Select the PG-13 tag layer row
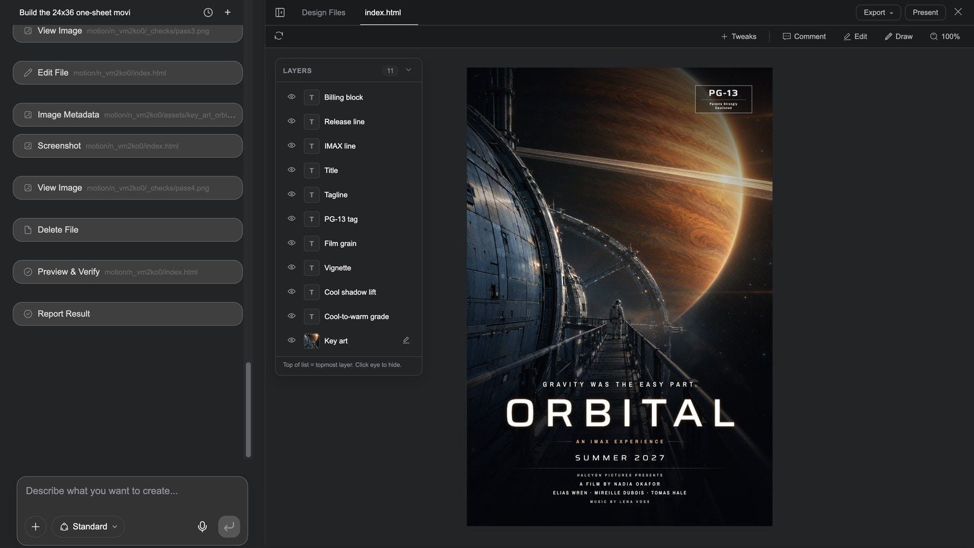The image size is (974, 548). [348, 219]
